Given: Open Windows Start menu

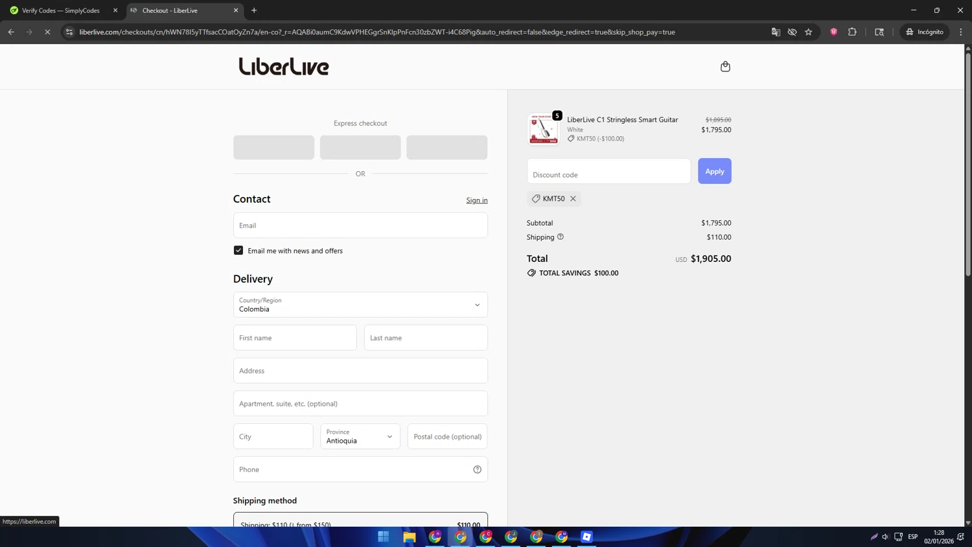Looking at the screenshot, I should pos(384,537).
